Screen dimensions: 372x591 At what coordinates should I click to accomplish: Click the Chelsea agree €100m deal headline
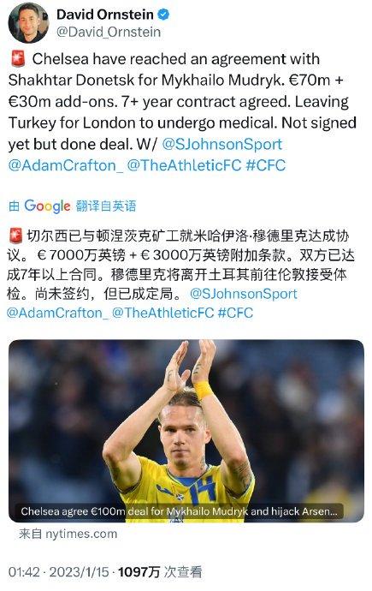click(179, 511)
